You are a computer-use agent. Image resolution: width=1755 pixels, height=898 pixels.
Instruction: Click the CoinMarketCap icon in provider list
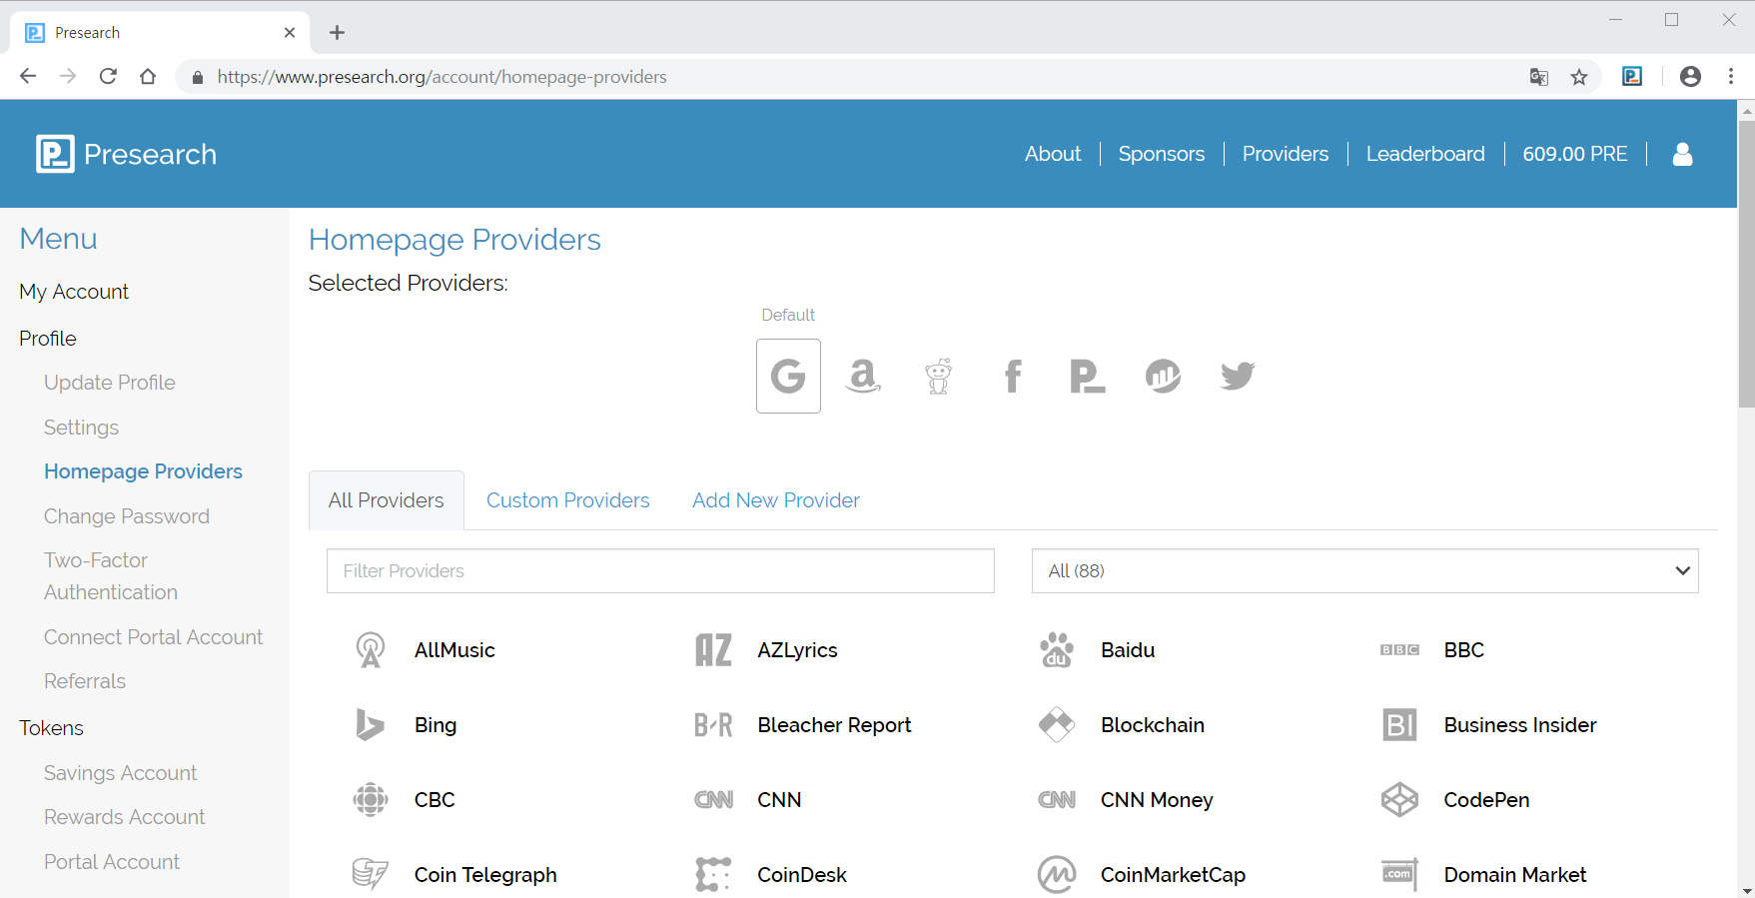coord(1057,875)
